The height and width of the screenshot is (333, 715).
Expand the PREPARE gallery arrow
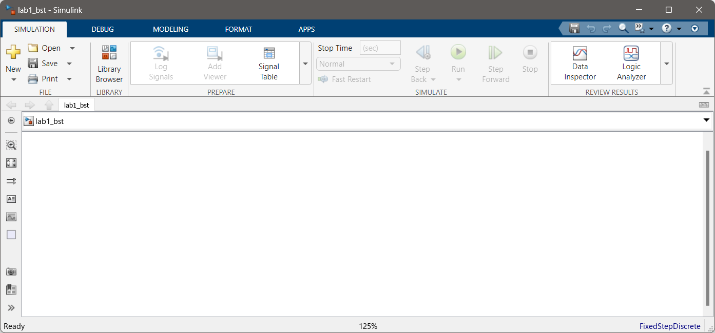[x=305, y=64]
